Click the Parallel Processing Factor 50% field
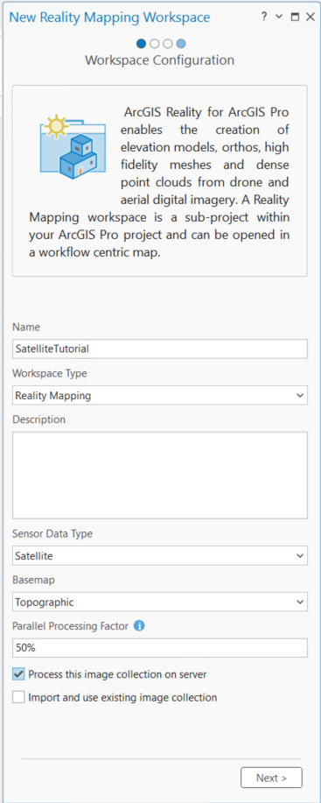321x803 pixels. pos(159,648)
